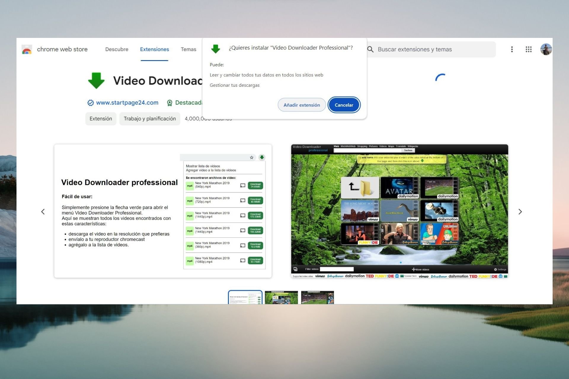Open the www.startpage24.com link

pos(127,102)
